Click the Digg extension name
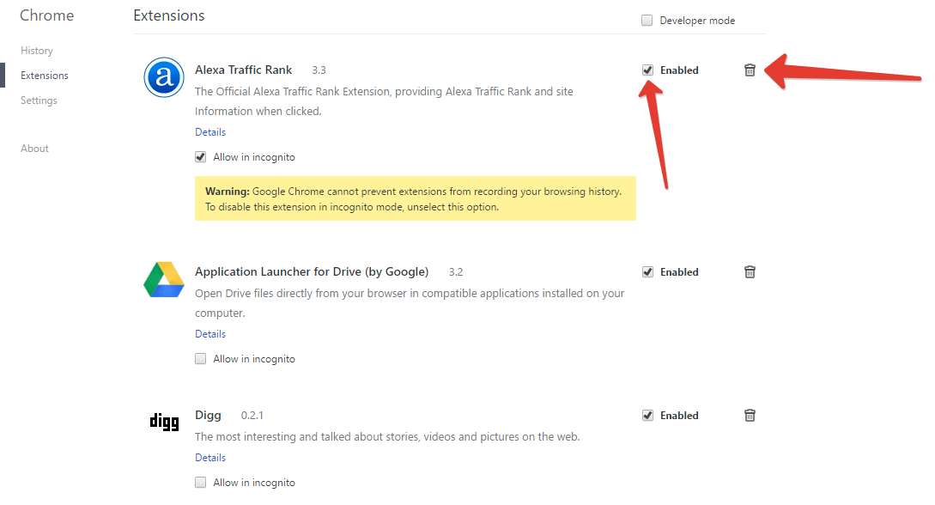The image size is (935, 505). tap(208, 416)
